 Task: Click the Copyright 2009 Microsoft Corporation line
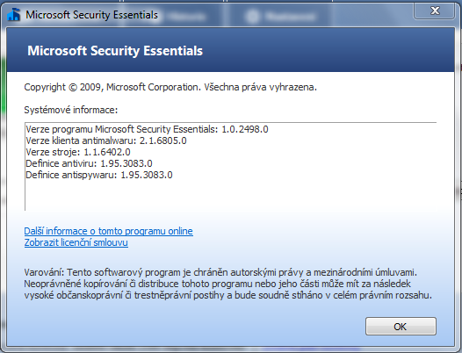(170, 87)
